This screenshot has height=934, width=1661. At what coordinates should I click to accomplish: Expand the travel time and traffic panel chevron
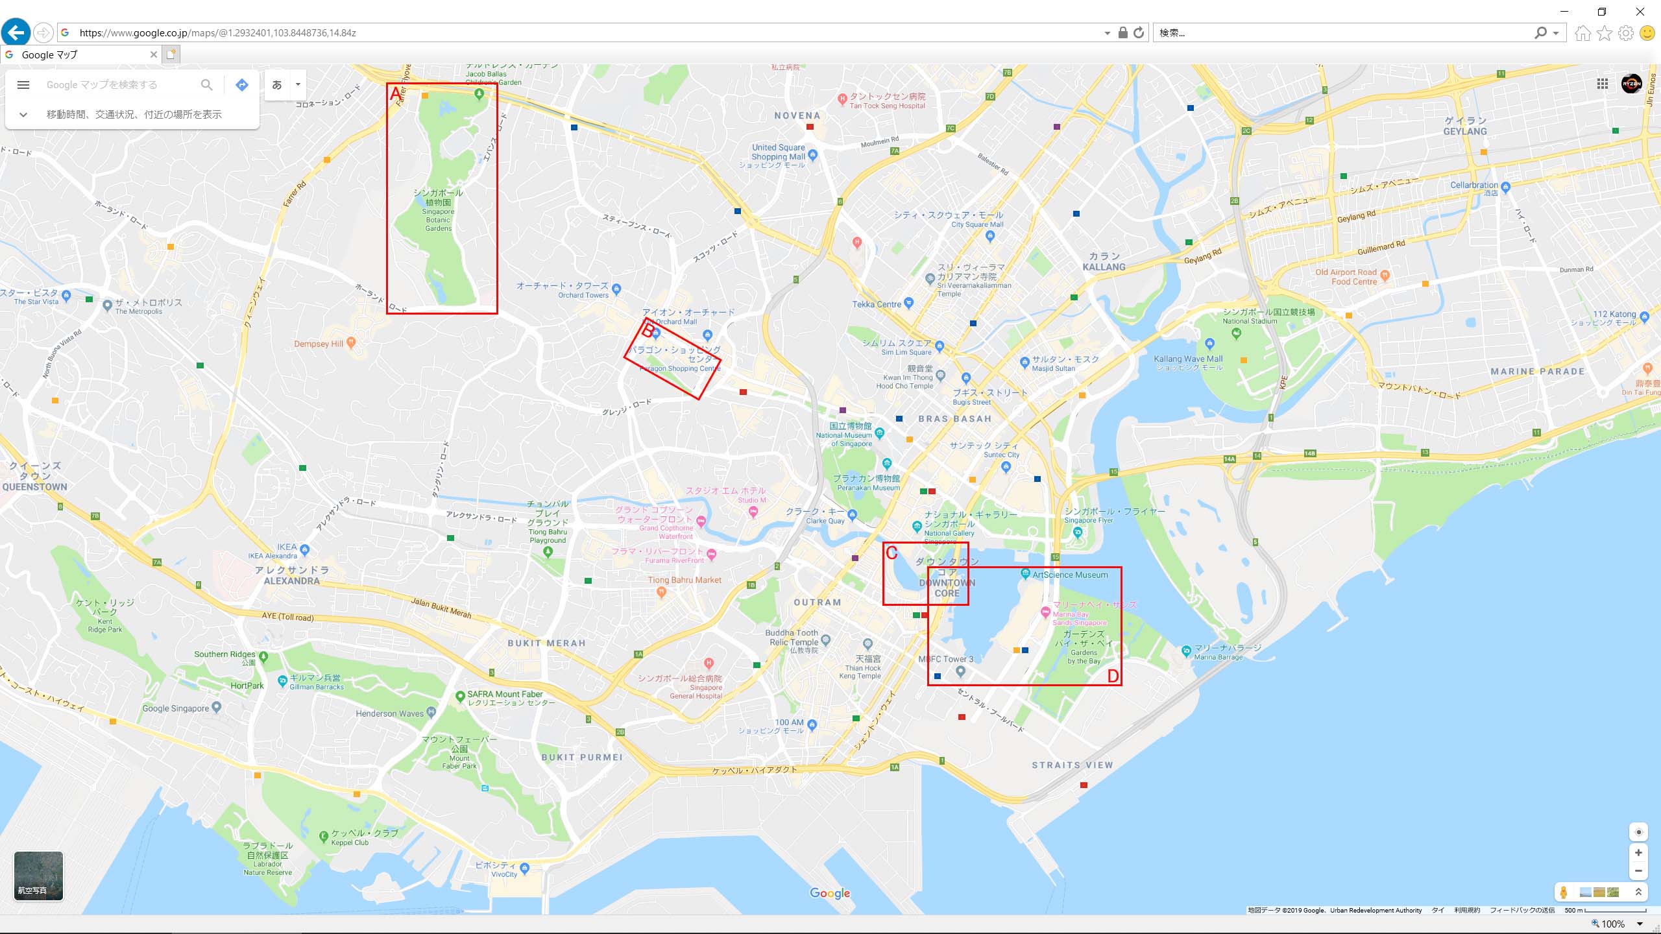(23, 115)
